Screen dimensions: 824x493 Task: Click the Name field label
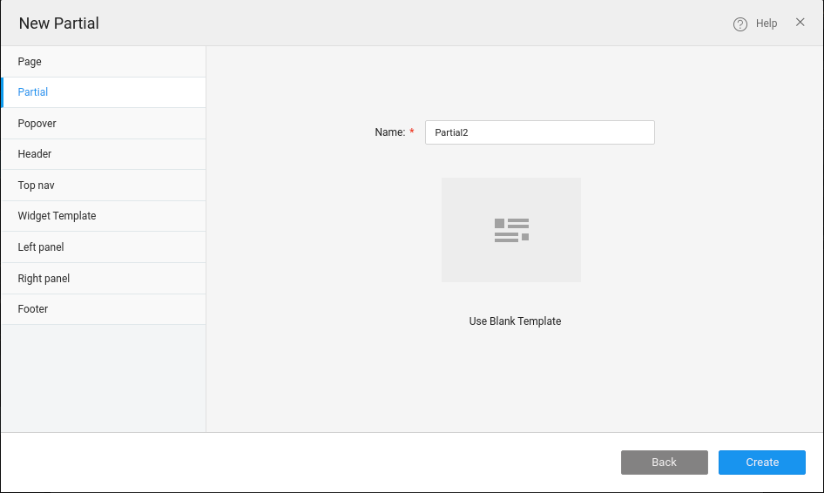tap(389, 132)
